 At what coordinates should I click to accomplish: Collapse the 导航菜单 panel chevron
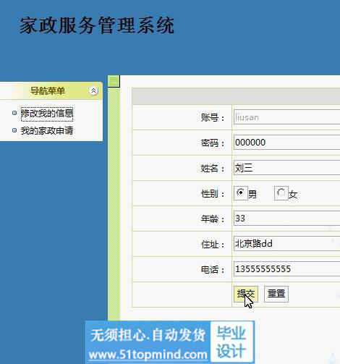93,90
